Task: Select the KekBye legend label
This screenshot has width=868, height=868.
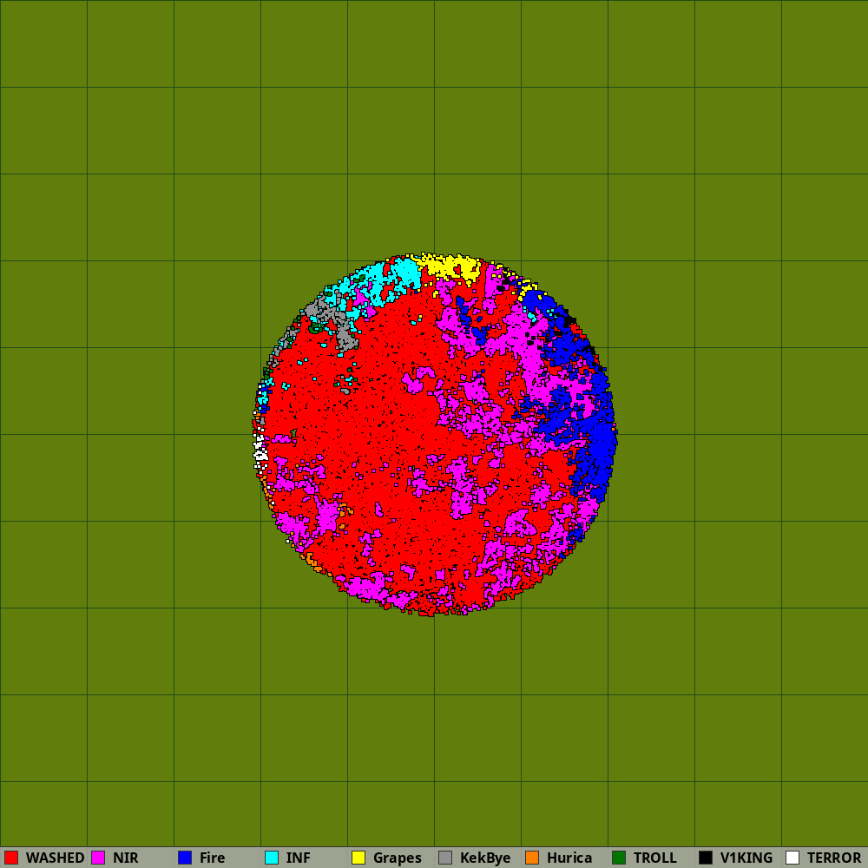Action: (485, 858)
